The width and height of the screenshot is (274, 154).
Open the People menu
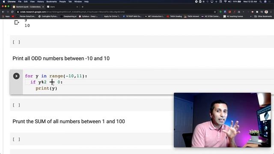coord(63,2)
